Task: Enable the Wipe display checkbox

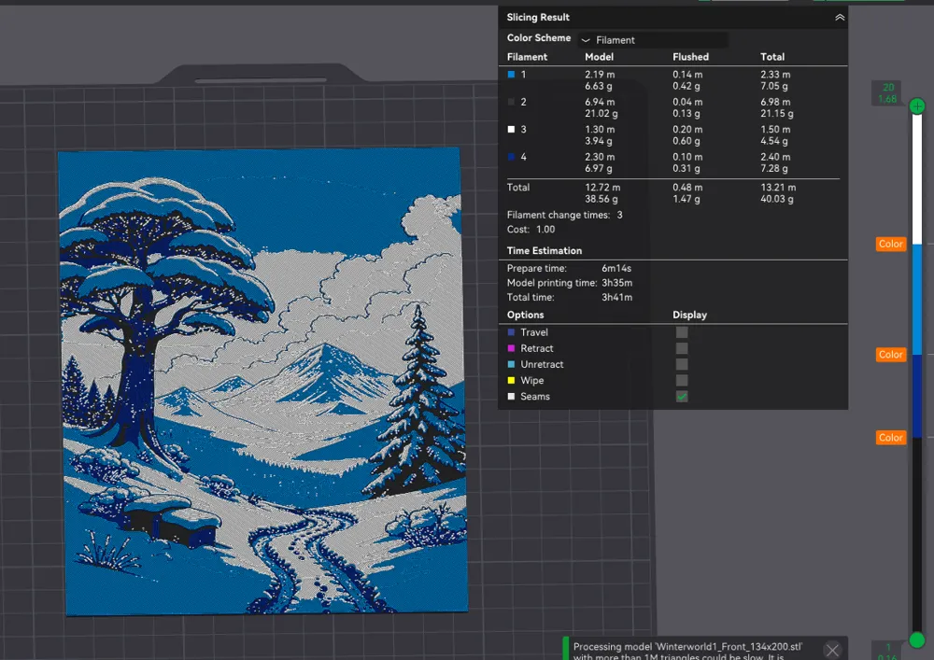Action: (682, 380)
